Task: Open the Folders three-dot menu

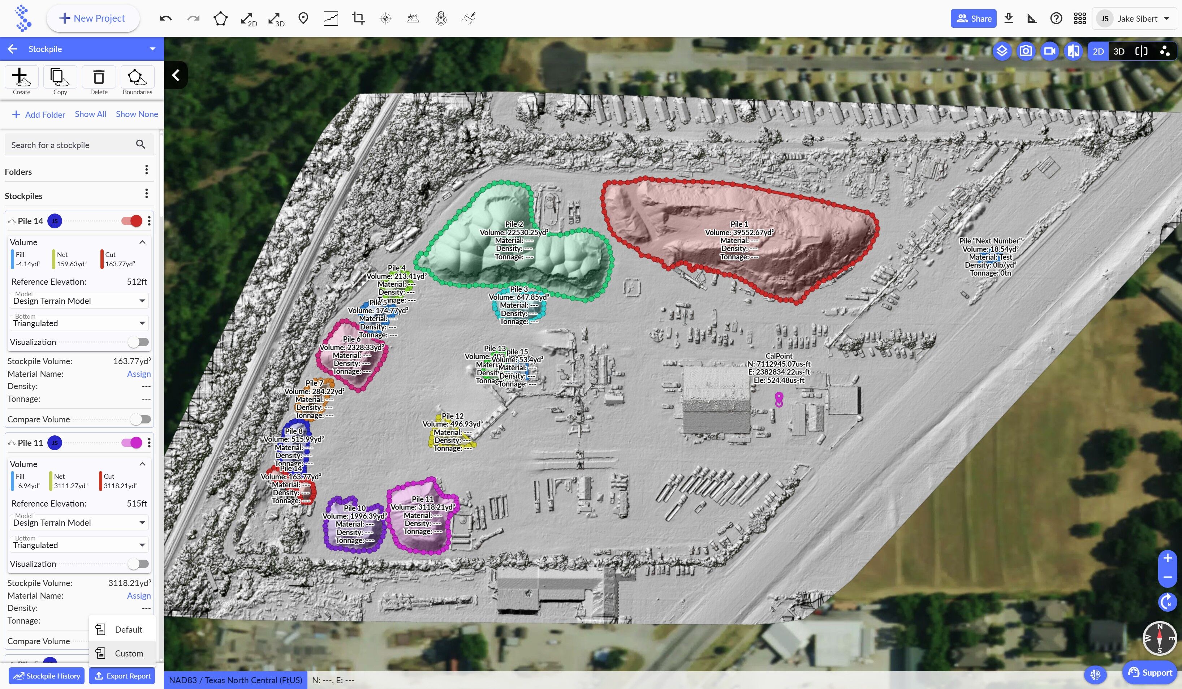Action: [147, 169]
